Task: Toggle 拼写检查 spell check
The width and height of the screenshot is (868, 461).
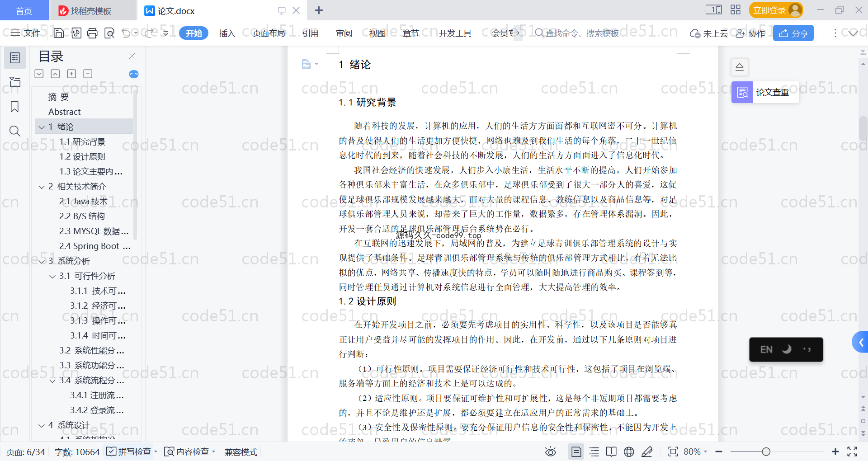Action: [x=130, y=452]
